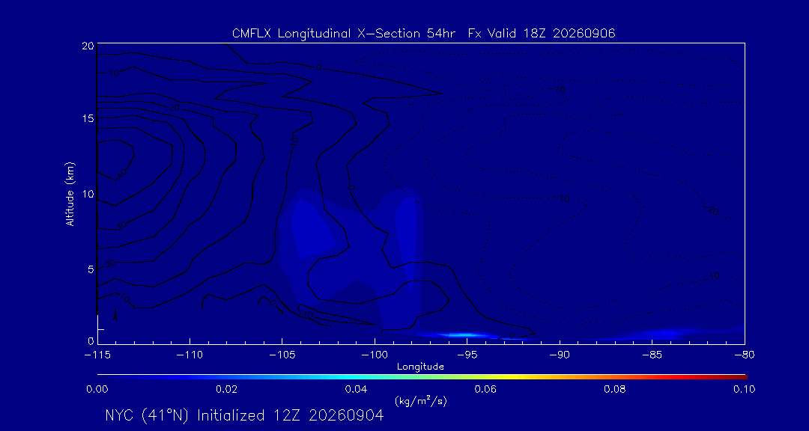Click the Longitude axis title

pyautogui.click(x=420, y=367)
